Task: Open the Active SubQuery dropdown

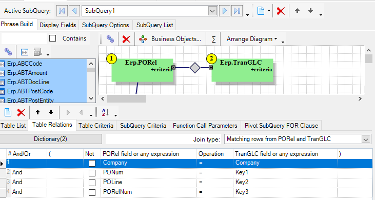Action: 212,11
